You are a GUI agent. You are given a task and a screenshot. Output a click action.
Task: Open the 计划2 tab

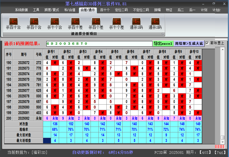click(x=217, y=10)
